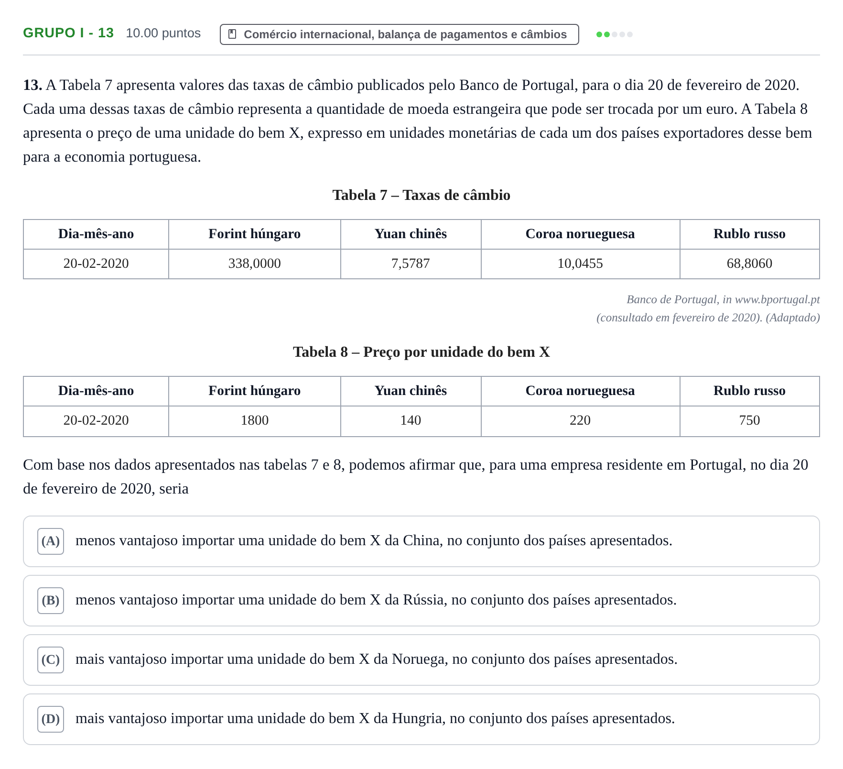Screen dimensions: 843x769
Task: Click the Tabela 8 – Preço por unidade title
Action: [x=421, y=352]
